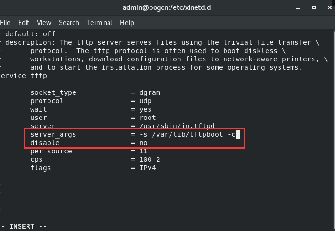Open the Help menu
The image size is (335, 231).
tap(127, 23)
